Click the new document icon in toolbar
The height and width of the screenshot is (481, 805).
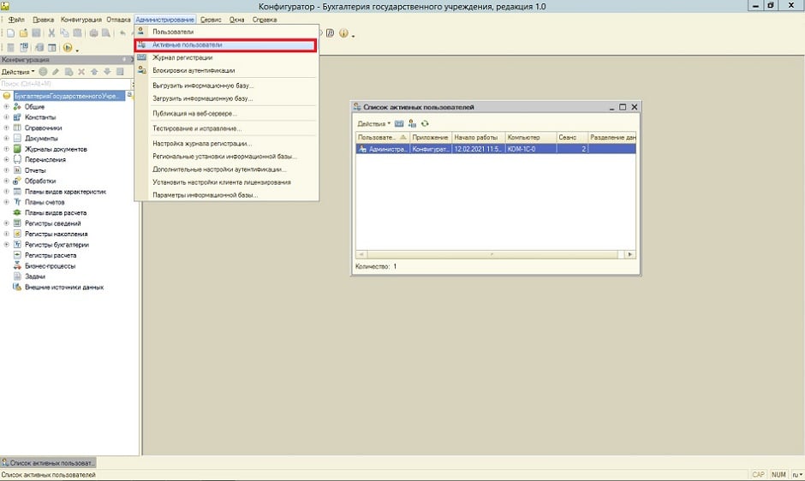[x=11, y=33]
